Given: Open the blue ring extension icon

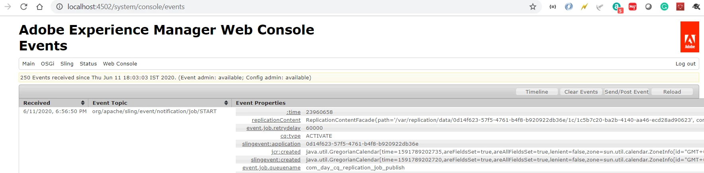Looking at the screenshot, I should 569,7.
